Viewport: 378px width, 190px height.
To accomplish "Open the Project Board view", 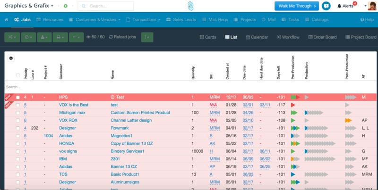I will click(x=361, y=37).
